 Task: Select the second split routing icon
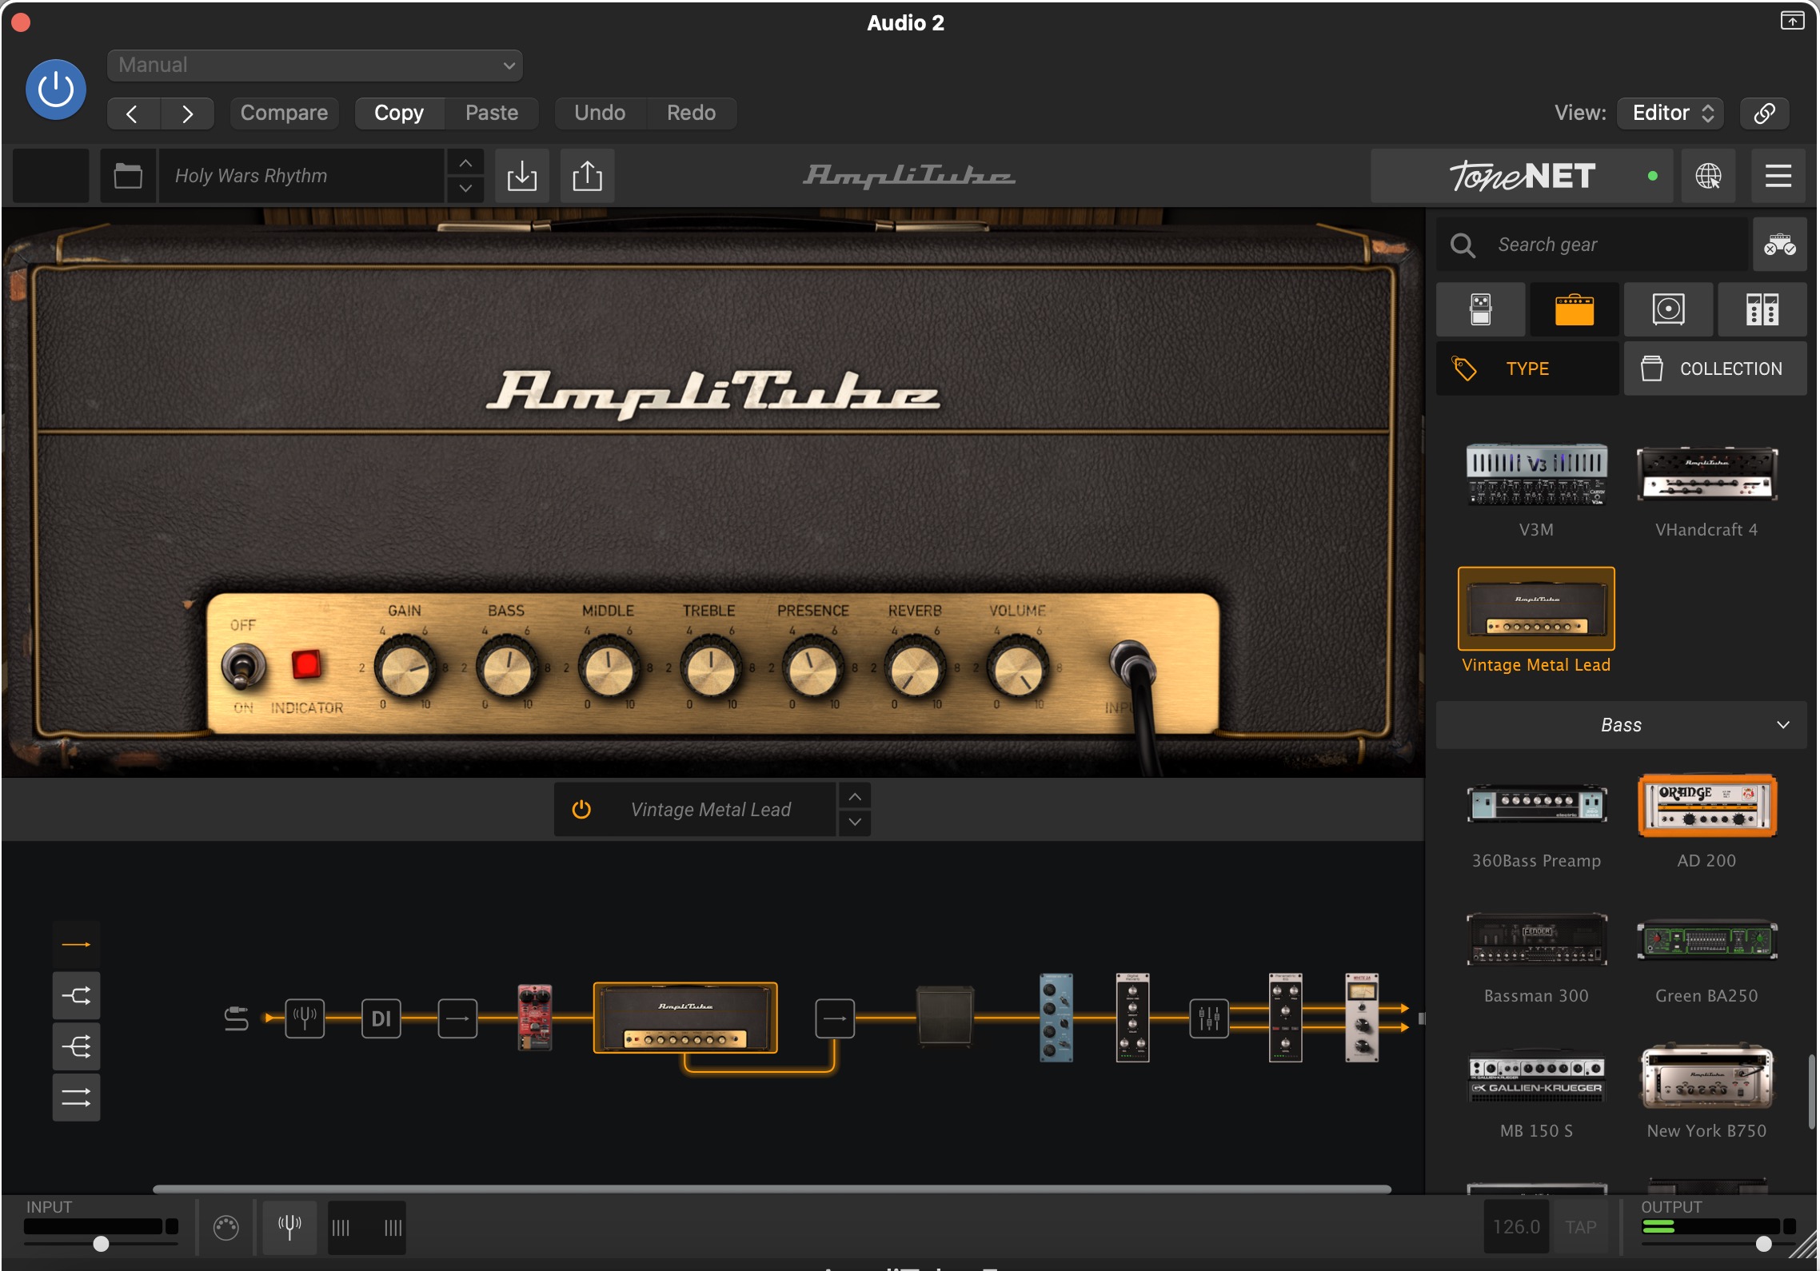click(77, 996)
